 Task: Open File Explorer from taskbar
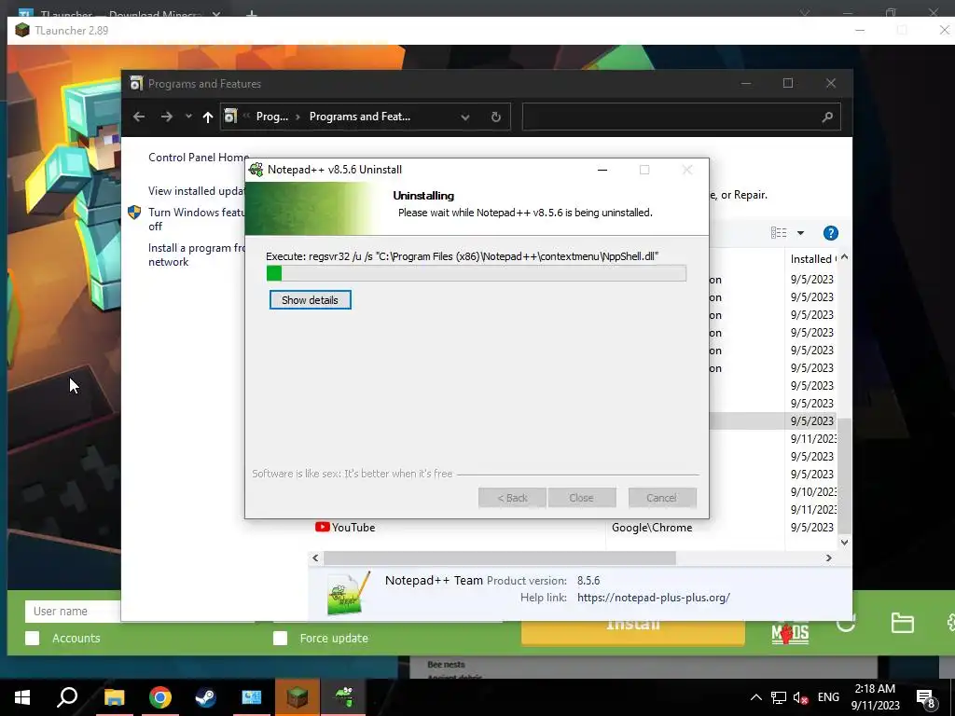click(x=115, y=697)
